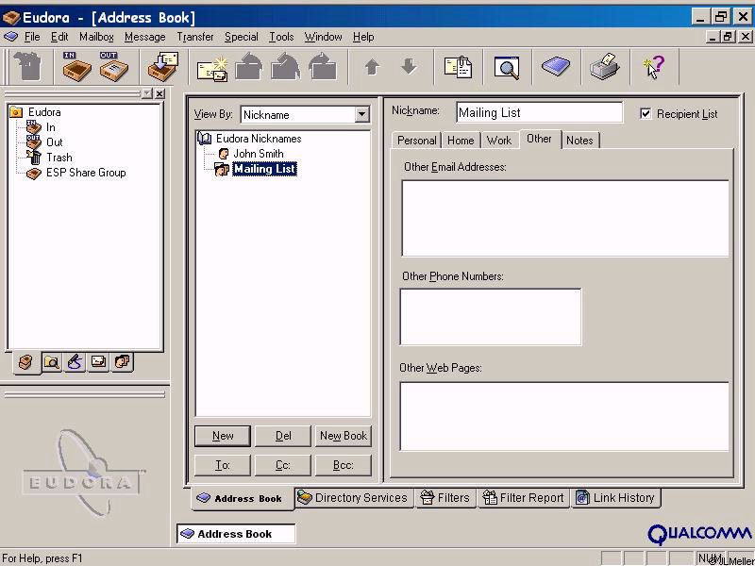Switch to the Personal tab
755x566 pixels.
click(x=416, y=141)
